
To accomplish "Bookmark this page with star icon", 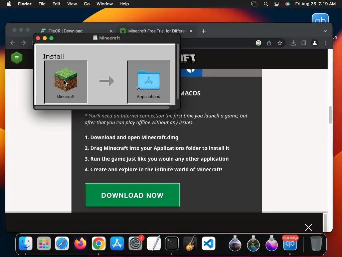I will (x=280, y=43).
